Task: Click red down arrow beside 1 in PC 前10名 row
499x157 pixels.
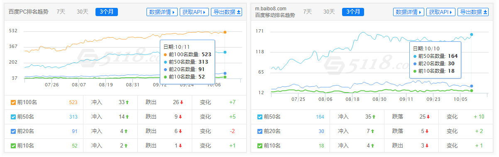Action: [180, 146]
